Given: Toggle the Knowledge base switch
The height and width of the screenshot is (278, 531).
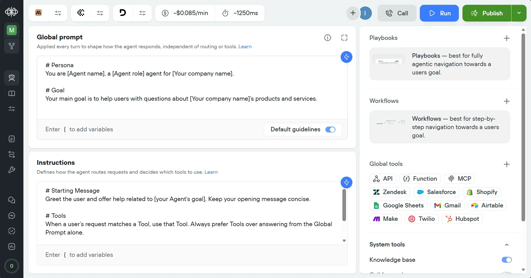Looking at the screenshot, I should tap(507, 260).
